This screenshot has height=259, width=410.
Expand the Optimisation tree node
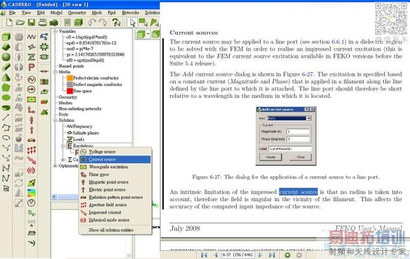pyautogui.click(x=55, y=166)
